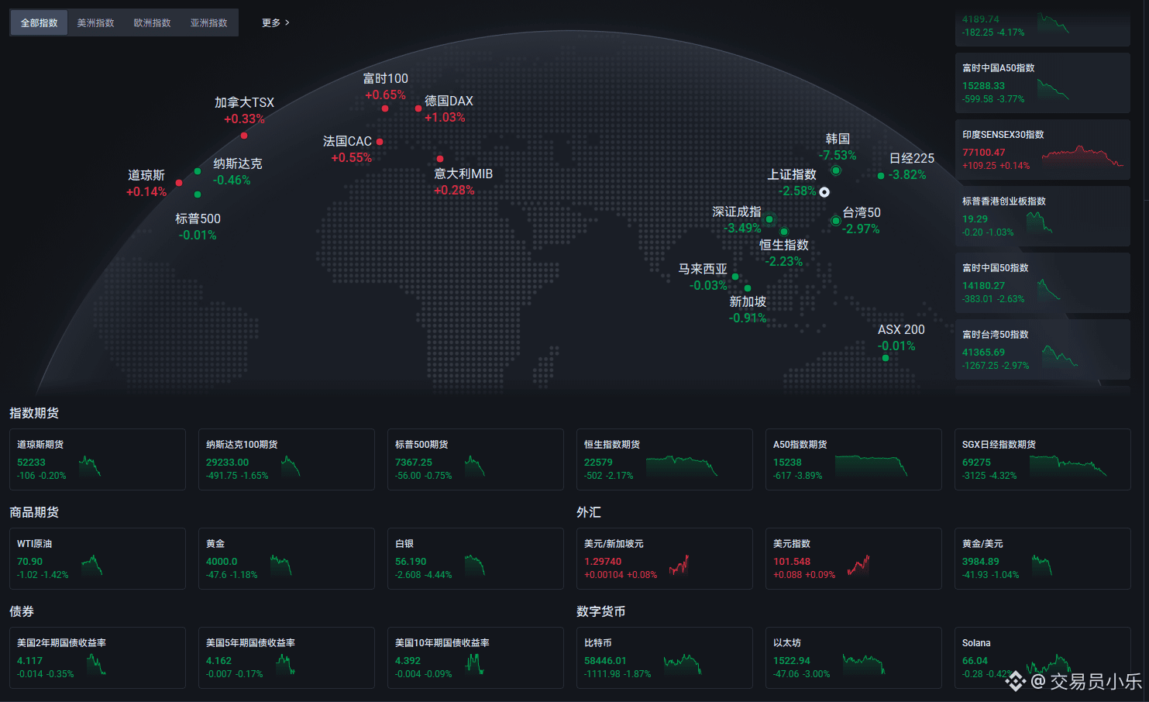Click the 日经225 -3.82% percentage label
Screen dimensions: 1149x702
click(x=907, y=175)
